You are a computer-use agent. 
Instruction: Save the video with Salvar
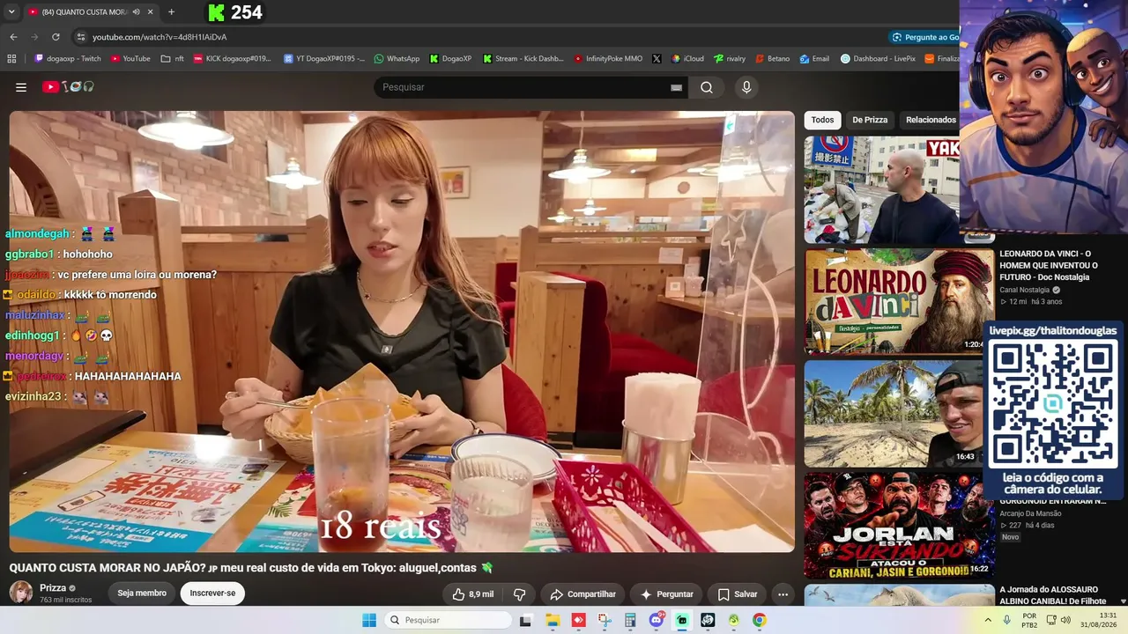pos(738,594)
